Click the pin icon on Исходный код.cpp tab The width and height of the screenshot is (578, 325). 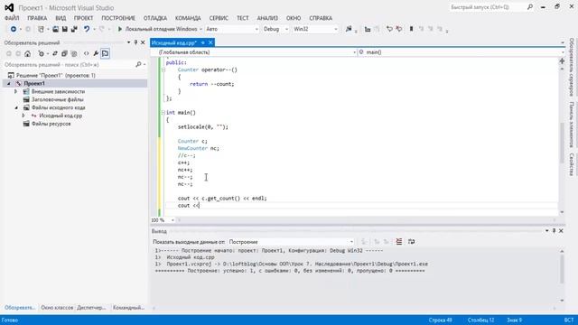(202, 42)
